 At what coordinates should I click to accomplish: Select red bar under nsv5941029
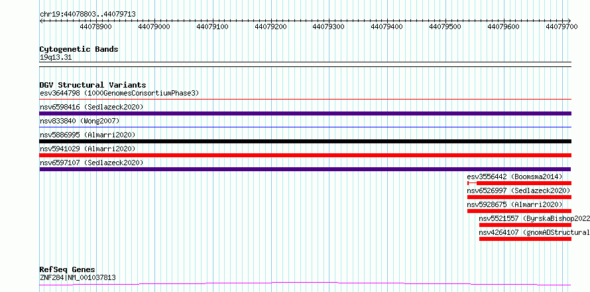pyautogui.click(x=305, y=155)
